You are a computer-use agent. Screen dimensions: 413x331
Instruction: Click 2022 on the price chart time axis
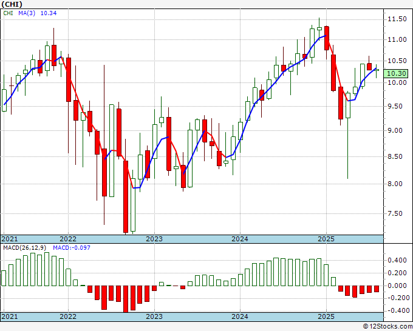pos(68,239)
